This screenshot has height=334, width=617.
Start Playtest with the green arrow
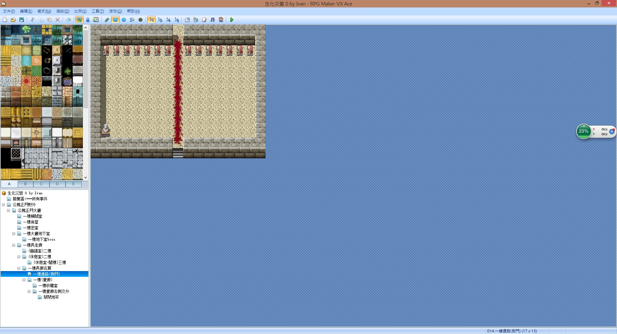(x=232, y=20)
